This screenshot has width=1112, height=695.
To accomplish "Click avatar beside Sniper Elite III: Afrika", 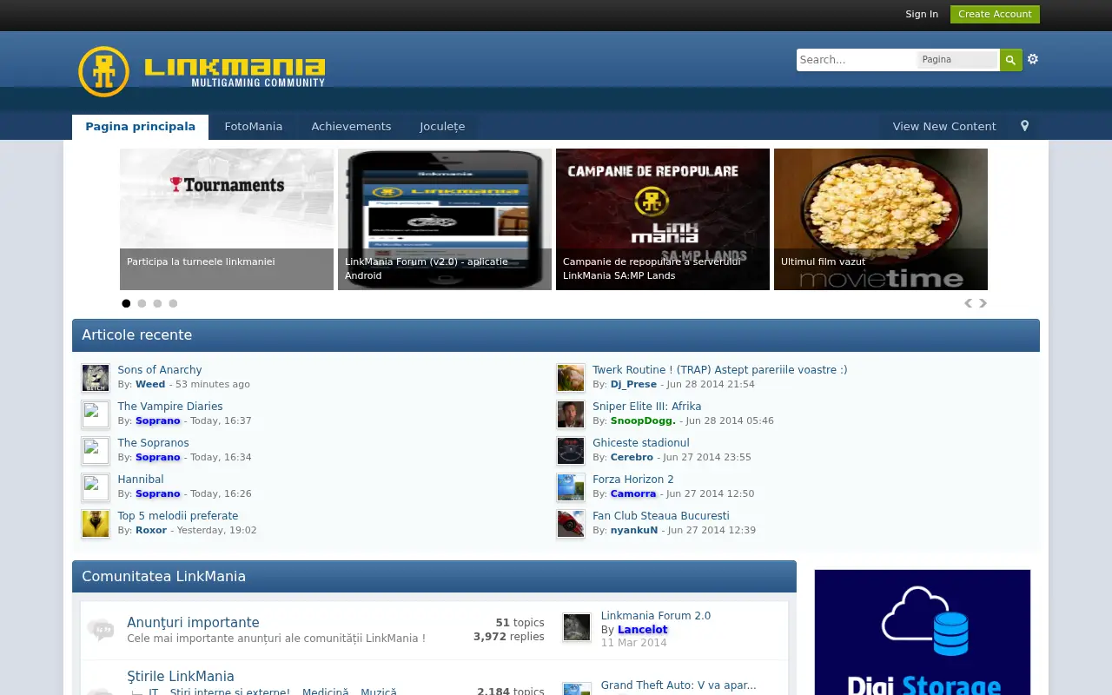I will click(571, 414).
